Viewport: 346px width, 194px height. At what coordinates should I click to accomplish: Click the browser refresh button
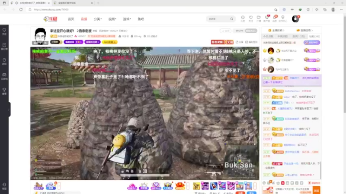click(x=21, y=9)
